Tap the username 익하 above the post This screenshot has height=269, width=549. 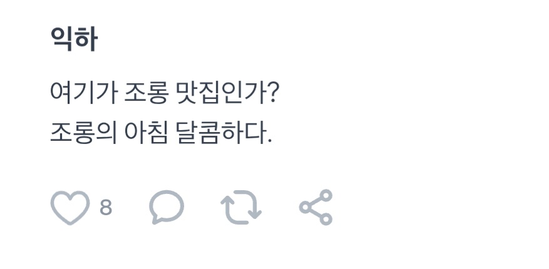pyautogui.click(x=74, y=40)
